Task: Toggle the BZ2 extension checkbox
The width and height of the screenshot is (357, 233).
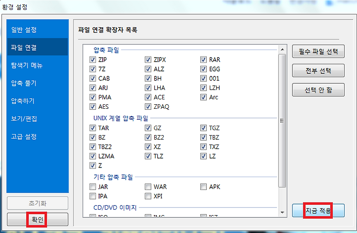Action: [x=148, y=138]
